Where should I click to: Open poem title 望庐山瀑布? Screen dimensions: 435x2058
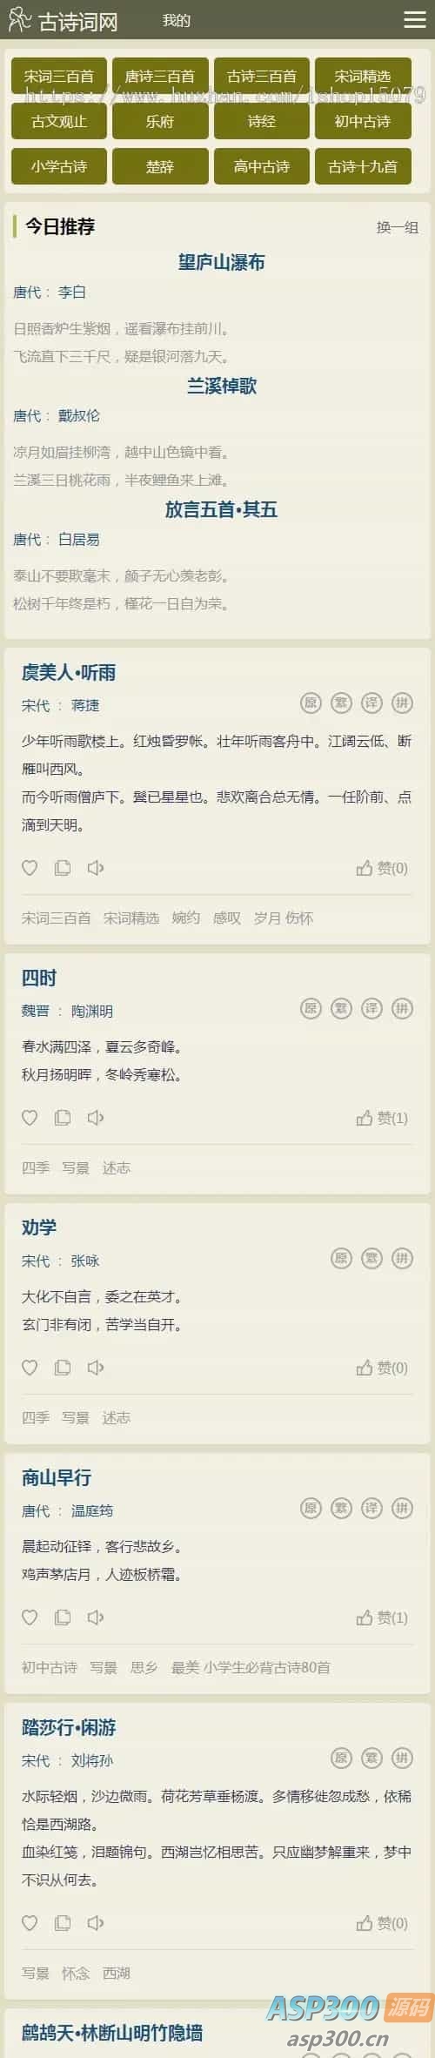click(222, 262)
